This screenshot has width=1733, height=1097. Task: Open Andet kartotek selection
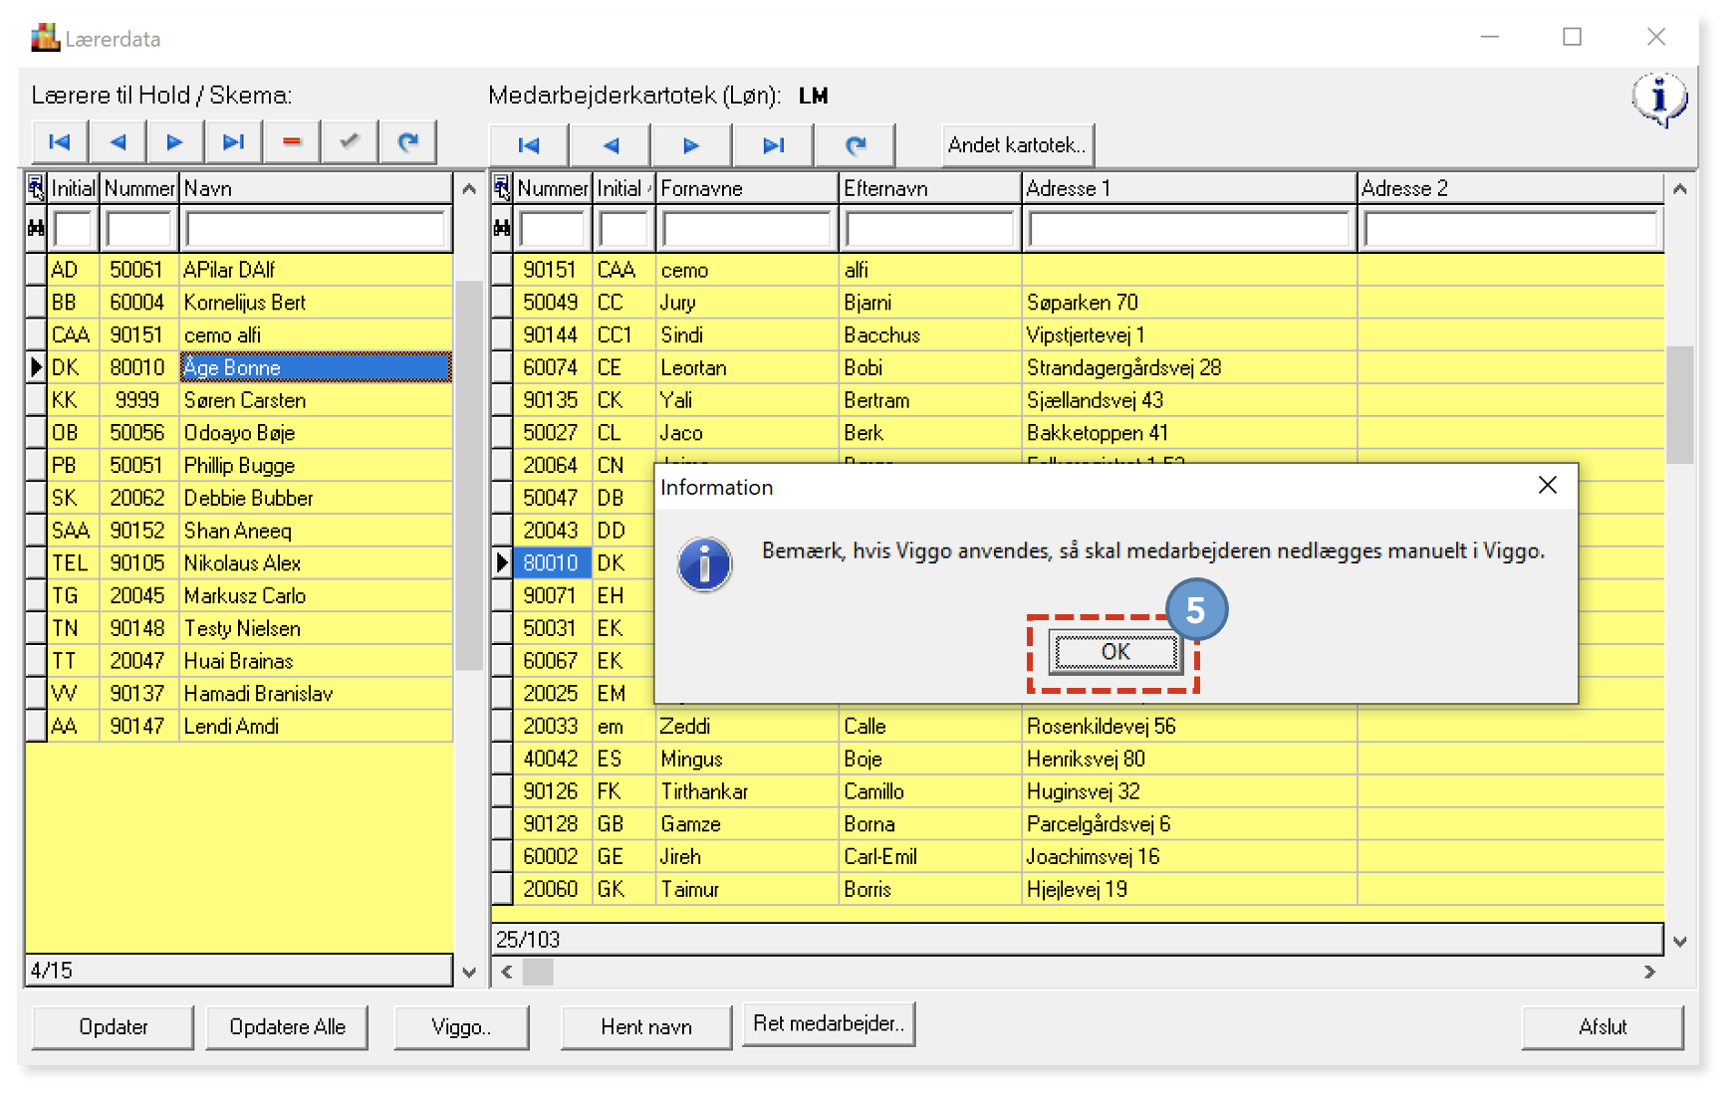1017,145
